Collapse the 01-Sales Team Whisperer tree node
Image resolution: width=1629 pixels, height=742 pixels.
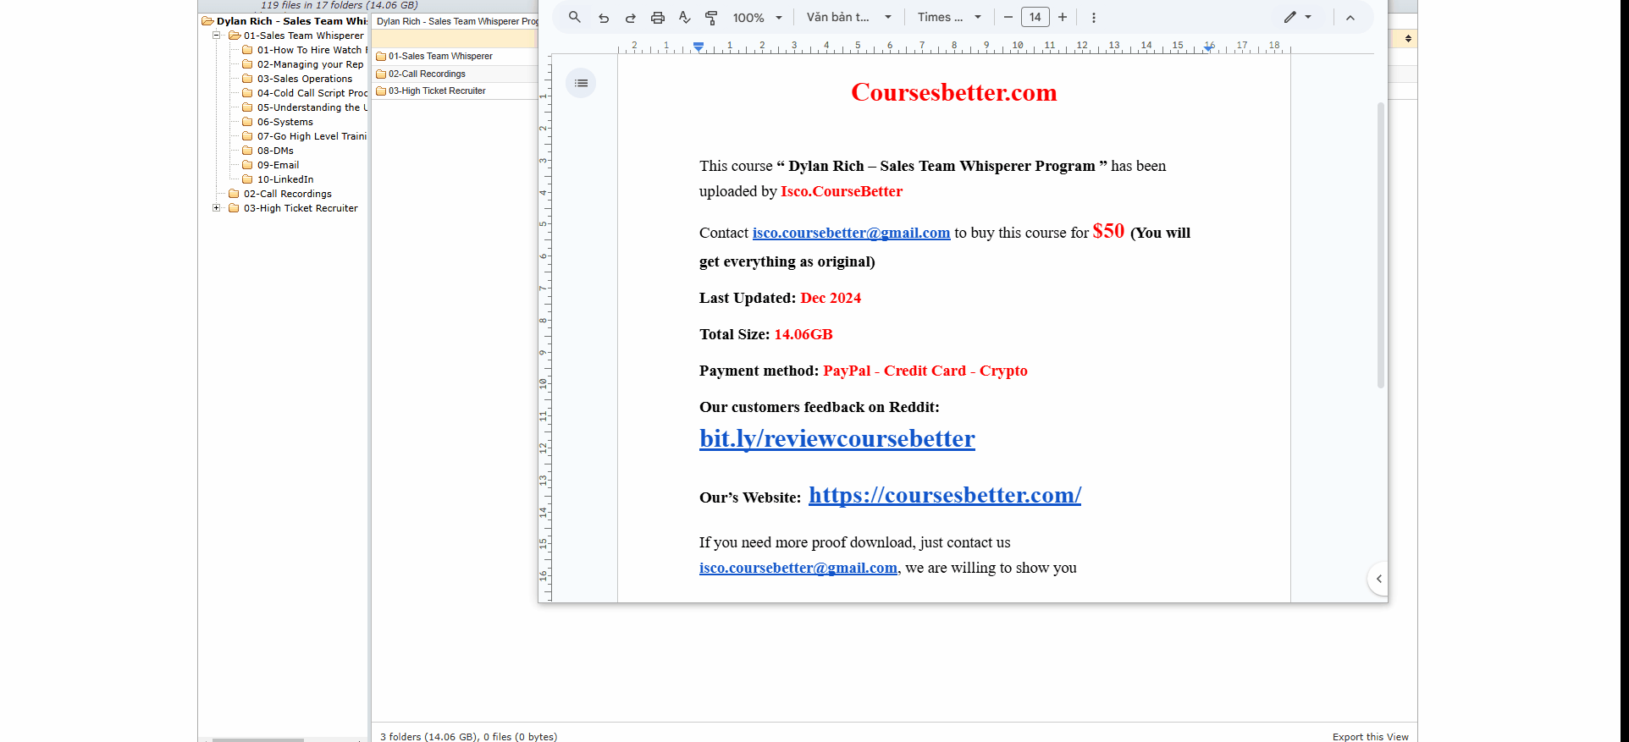coord(217,36)
